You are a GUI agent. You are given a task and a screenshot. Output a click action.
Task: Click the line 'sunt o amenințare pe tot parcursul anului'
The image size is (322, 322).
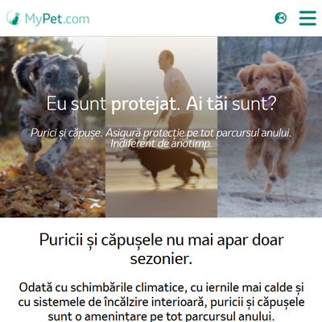[x=161, y=316]
